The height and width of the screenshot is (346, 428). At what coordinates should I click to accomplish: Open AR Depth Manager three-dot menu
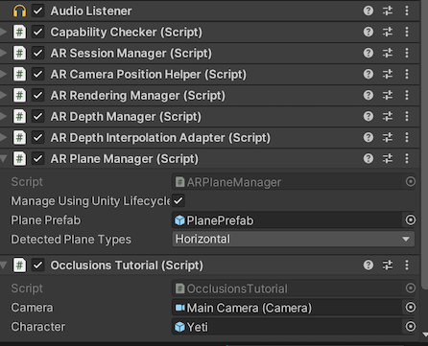point(407,116)
